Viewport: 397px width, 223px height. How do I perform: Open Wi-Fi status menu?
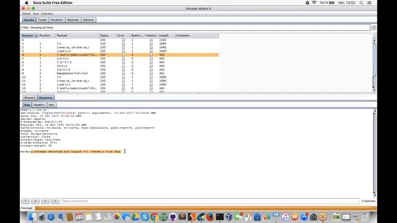pyautogui.click(x=314, y=2)
